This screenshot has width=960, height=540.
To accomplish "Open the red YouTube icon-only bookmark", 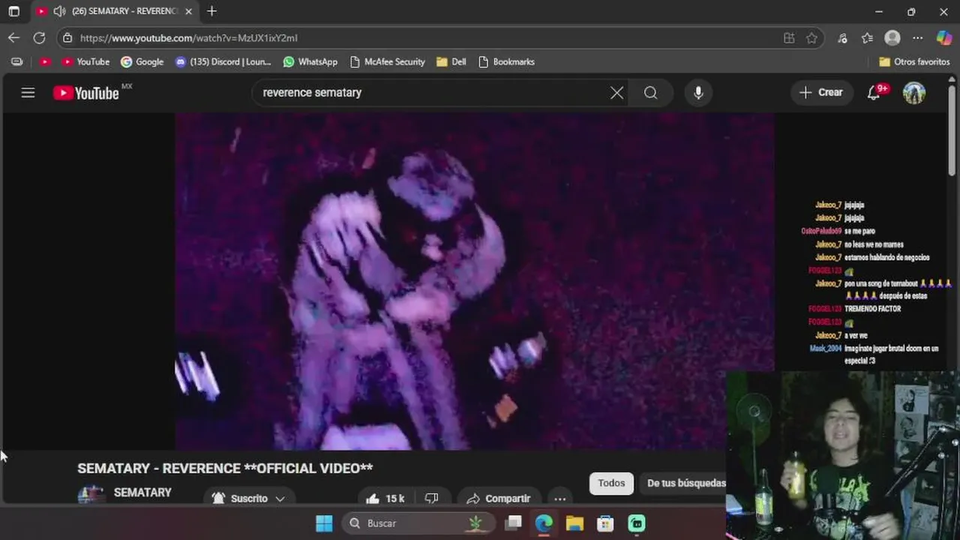I will point(45,61).
